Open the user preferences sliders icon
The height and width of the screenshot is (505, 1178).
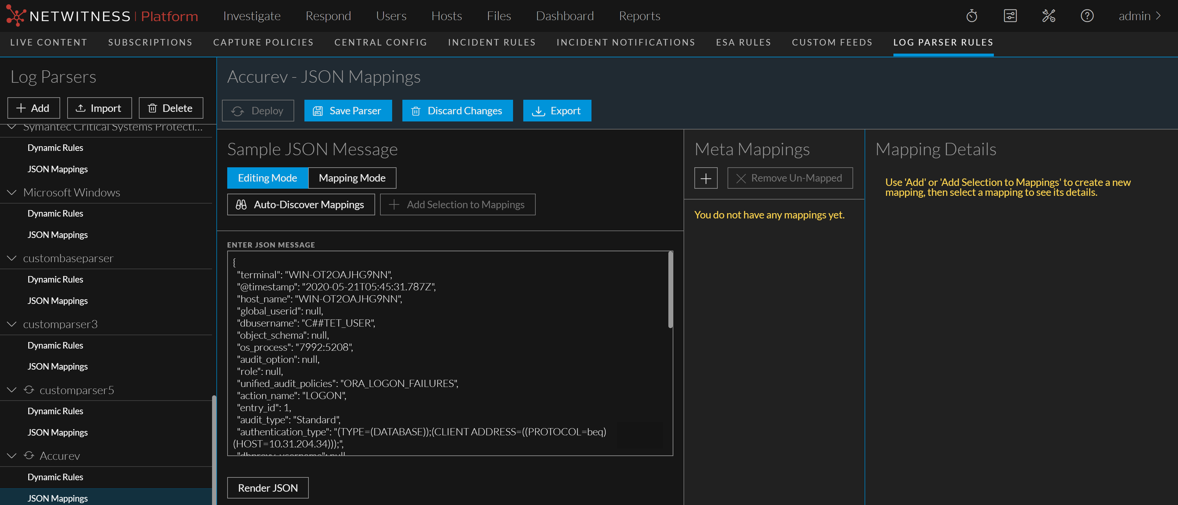[1010, 15]
